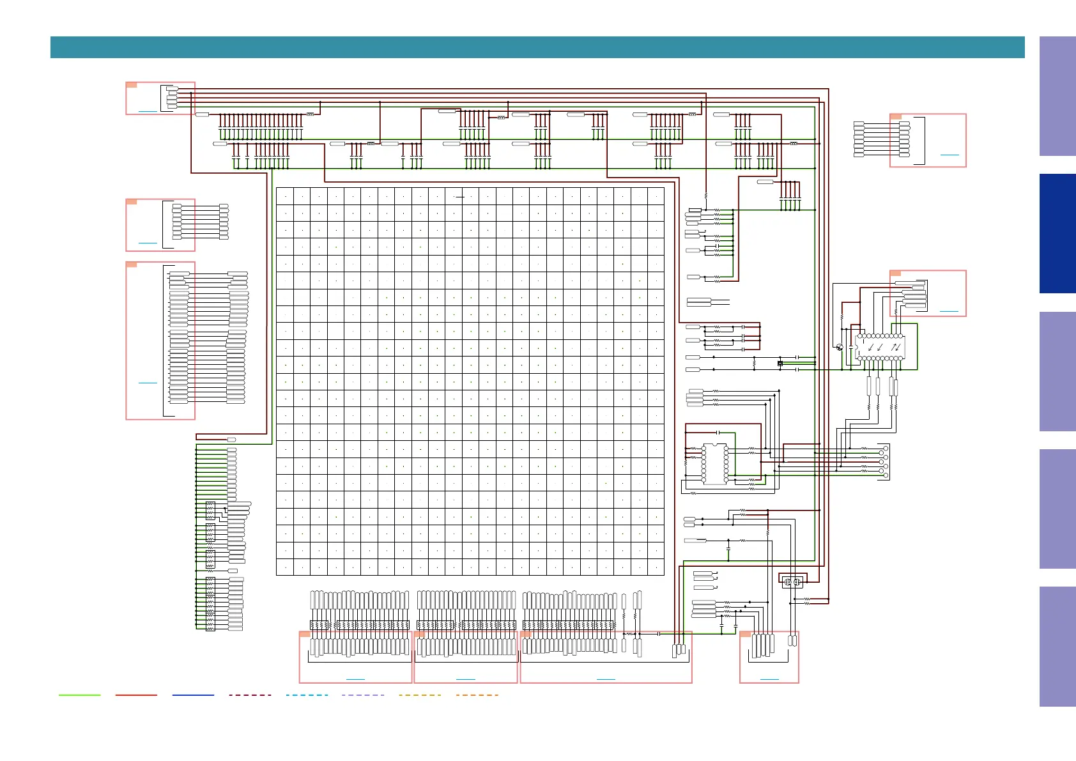The width and height of the screenshot is (1076, 761).
Task: Select the dark blue active side tab
Action: tap(1057, 234)
